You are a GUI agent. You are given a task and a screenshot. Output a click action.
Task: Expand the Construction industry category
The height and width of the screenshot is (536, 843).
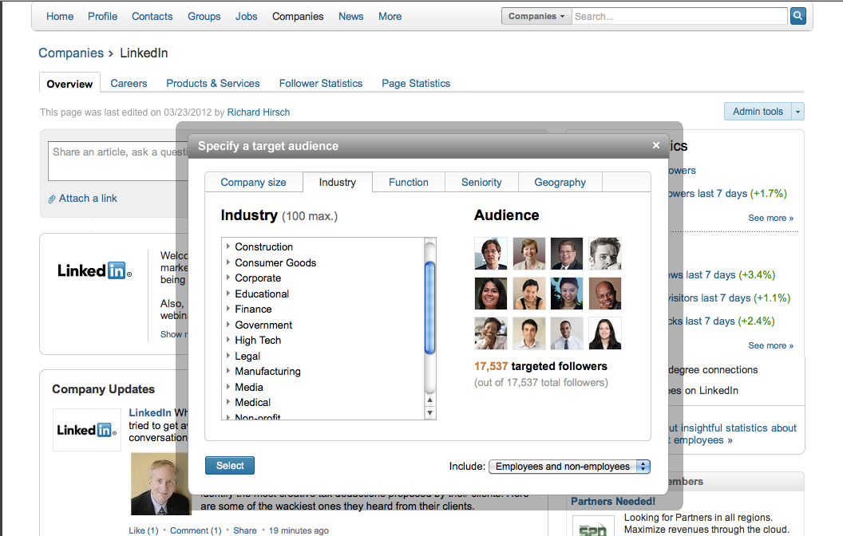click(x=228, y=246)
